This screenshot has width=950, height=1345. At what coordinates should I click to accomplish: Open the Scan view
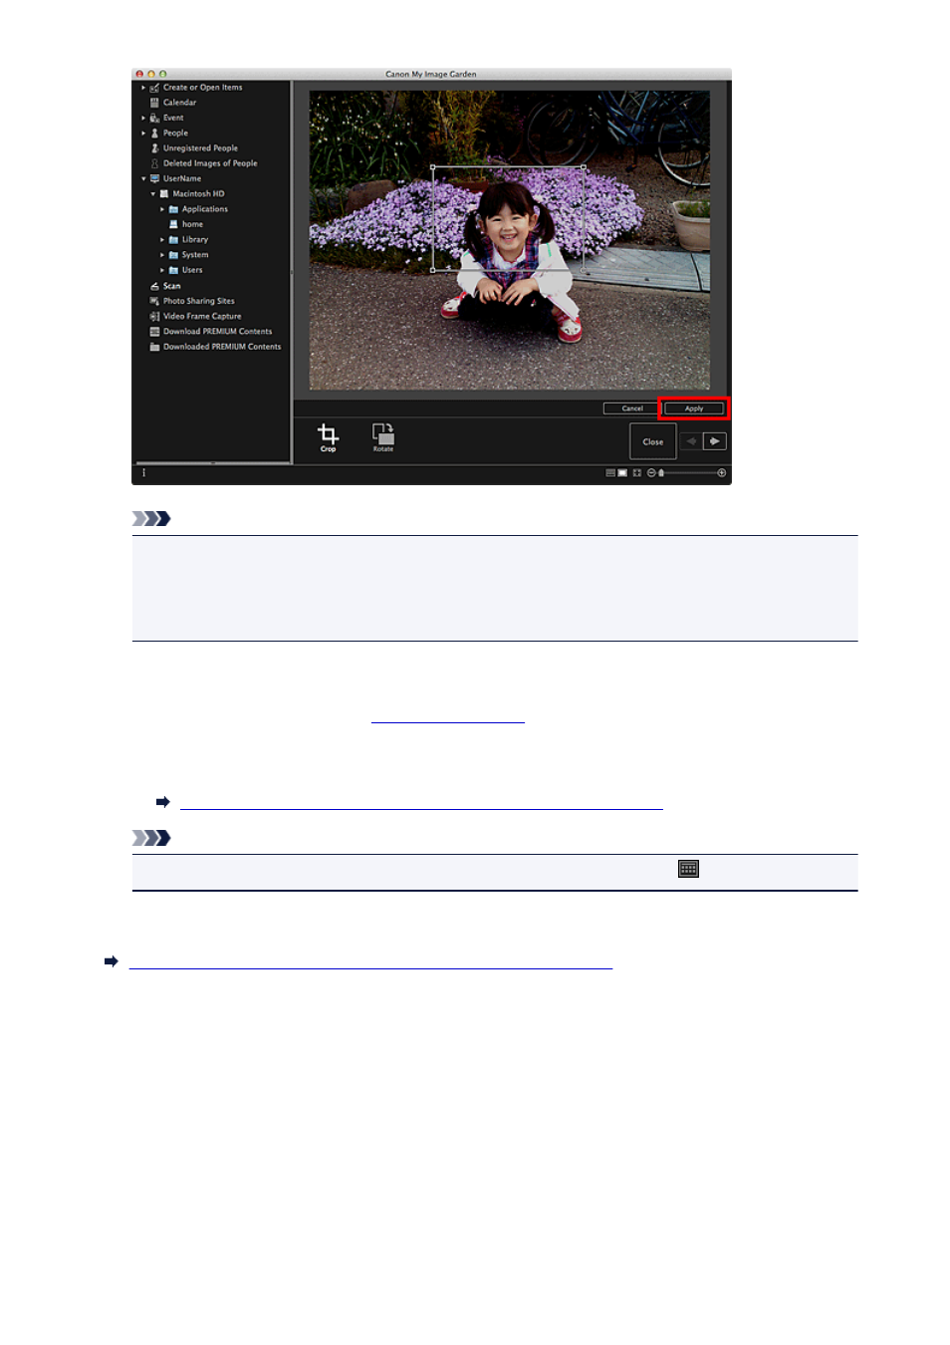point(171,286)
